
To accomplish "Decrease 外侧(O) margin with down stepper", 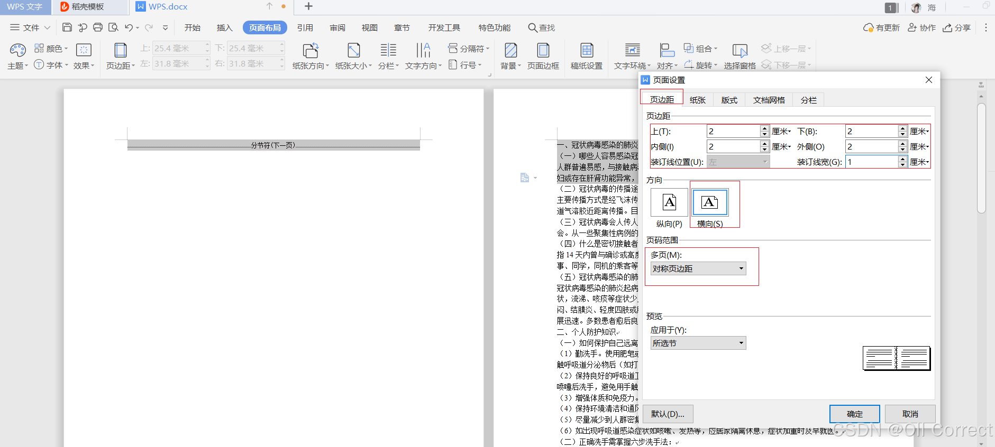I will point(902,150).
